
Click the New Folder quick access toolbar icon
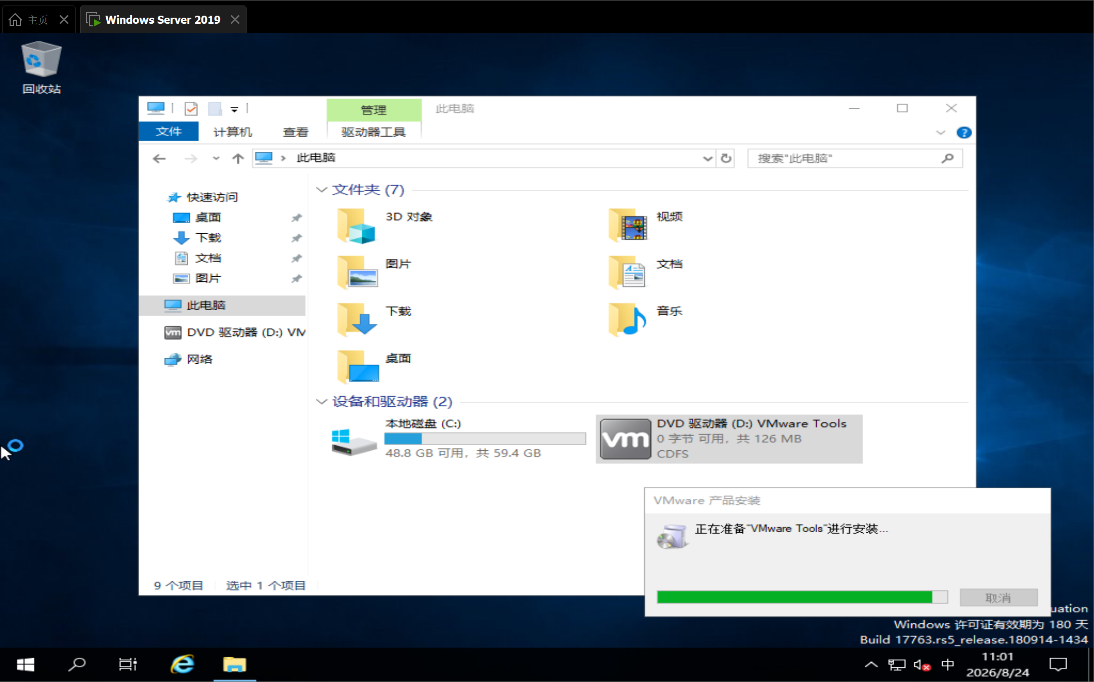[x=215, y=109]
